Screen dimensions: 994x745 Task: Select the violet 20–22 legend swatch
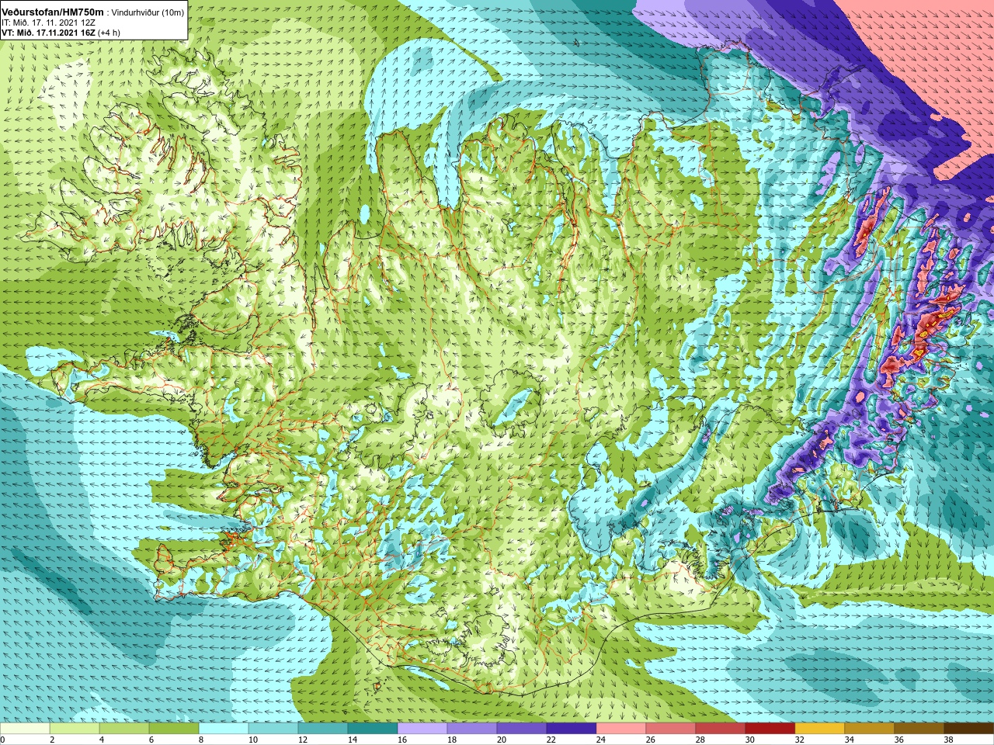(522, 729)
